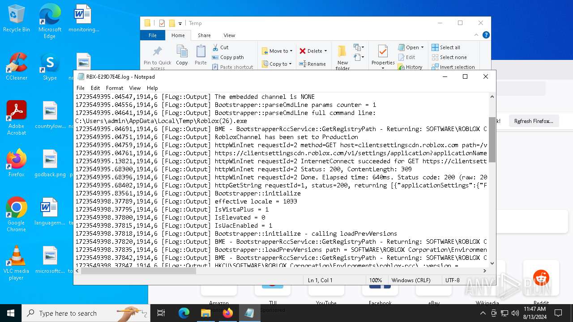This screenshot has height=322, width=573.
Task: Open the Notepad Format menu
Action: [115, 88]
